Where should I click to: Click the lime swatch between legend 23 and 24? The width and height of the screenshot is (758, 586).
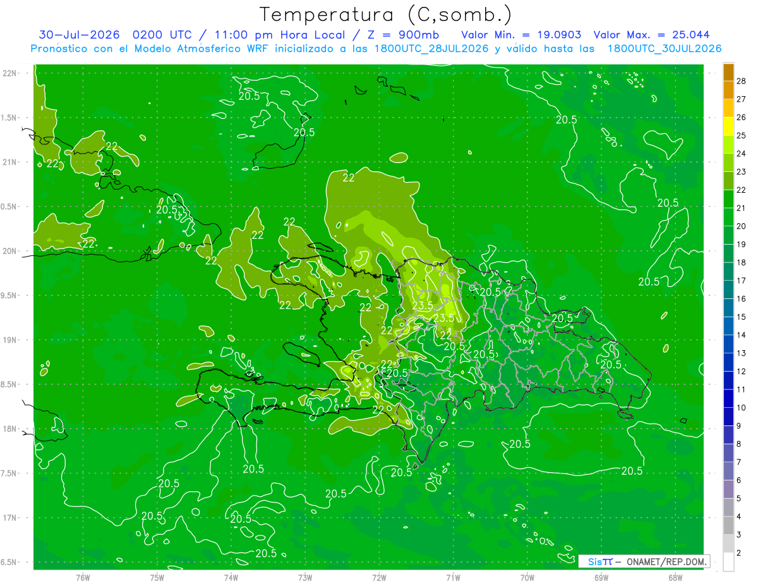pyautogui.click(x=728, y=162)
